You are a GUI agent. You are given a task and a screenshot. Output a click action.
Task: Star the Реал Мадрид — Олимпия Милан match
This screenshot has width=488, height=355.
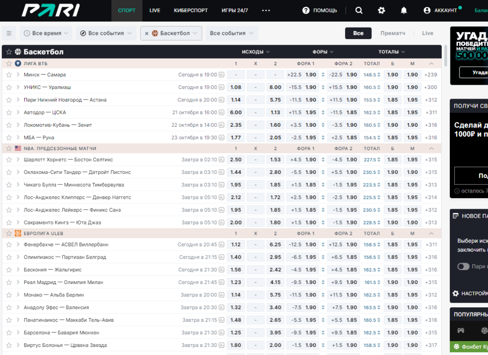pyautogui.click(x=9, y=282)
